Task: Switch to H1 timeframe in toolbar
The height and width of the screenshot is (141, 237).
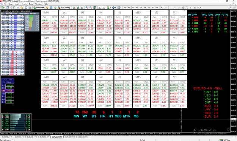Action: point(141,8)
